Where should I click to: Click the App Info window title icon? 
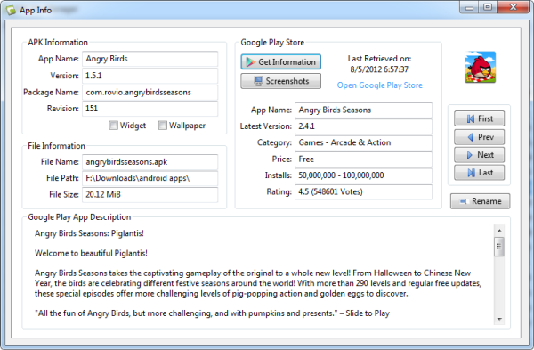coord(11,10)
